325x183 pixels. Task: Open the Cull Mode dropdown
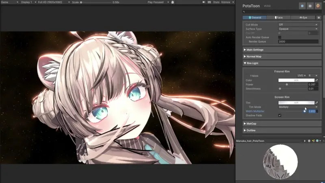(298, 24)
